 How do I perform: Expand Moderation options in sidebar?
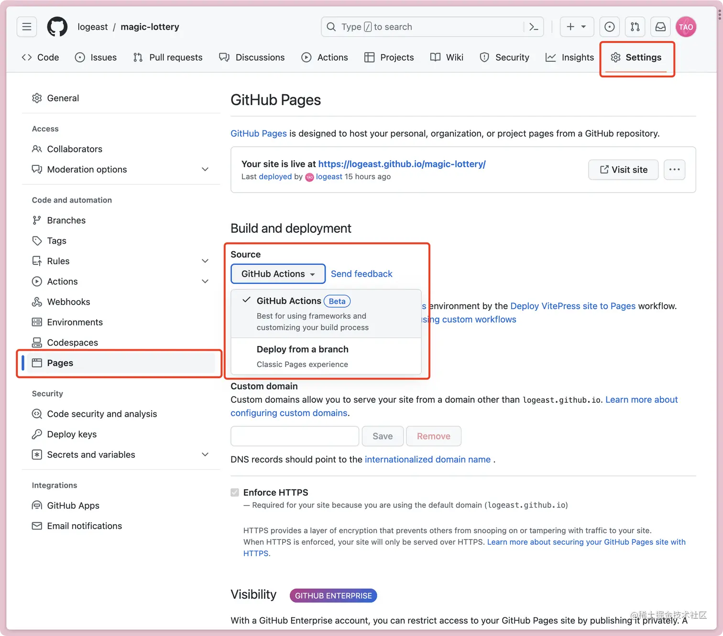pyautogui.click(x=205, y=169)
